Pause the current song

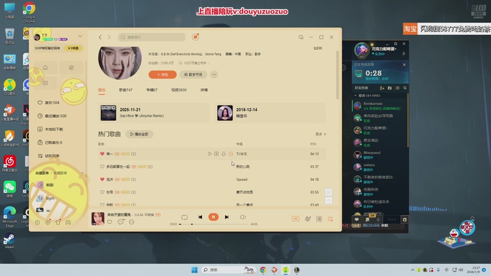coord(214,217)
